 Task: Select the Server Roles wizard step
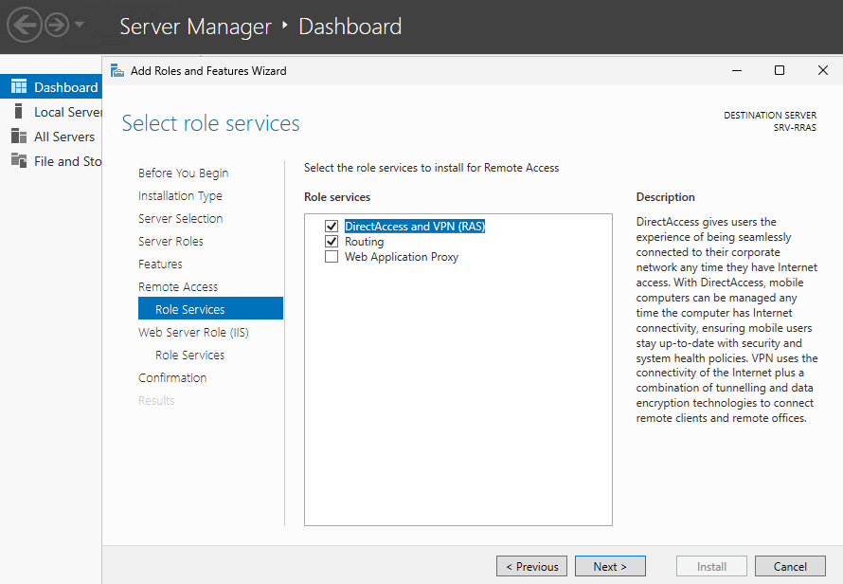[x=170, y=242]
